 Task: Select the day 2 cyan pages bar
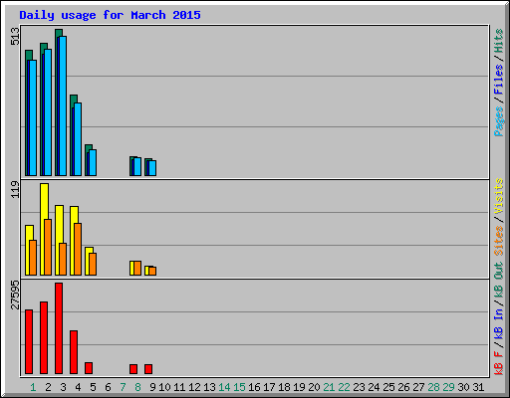click(x=48, y=112)
